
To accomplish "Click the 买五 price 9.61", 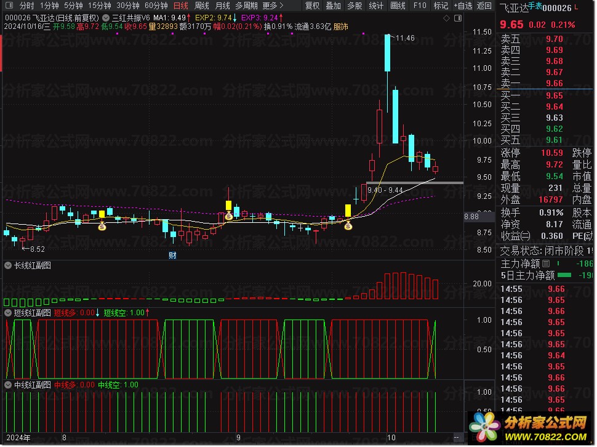I will [554, 140].
